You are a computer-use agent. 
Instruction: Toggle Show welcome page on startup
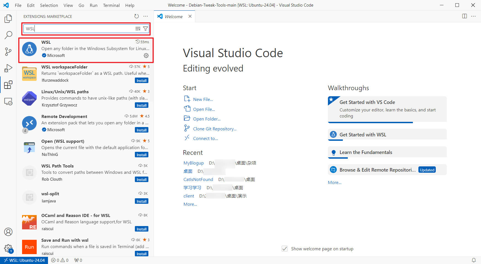coord(285,249)
